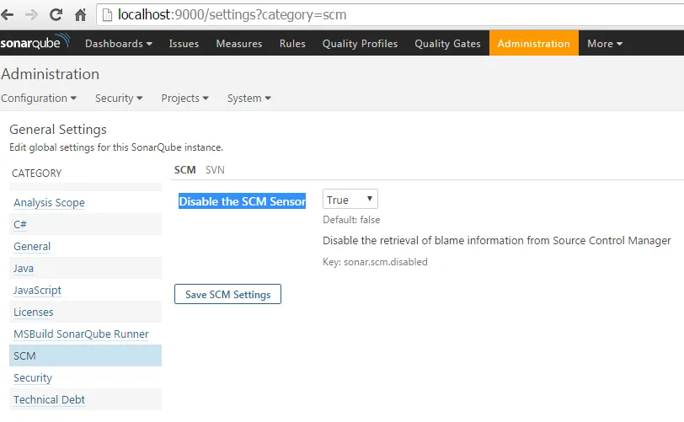Open the Disable SCM Sensor True dropdown

pyautogui.click(x=350, y=200)
